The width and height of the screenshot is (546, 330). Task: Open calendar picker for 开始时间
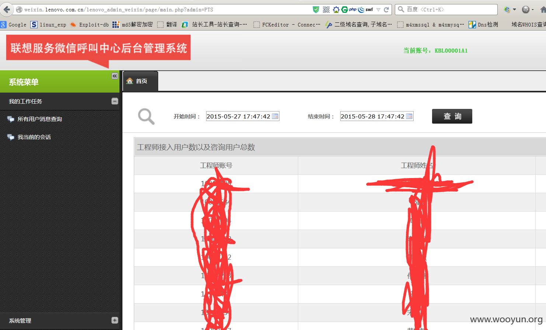tap(275, 116)
